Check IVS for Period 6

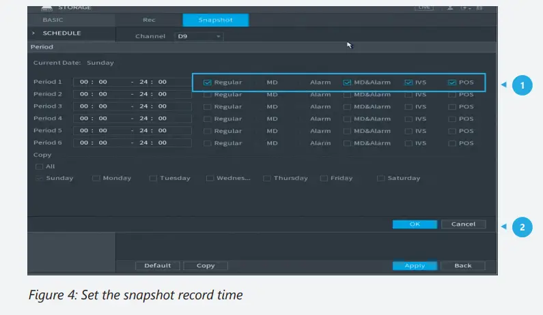pyautogui.click(x=408, y=143)
